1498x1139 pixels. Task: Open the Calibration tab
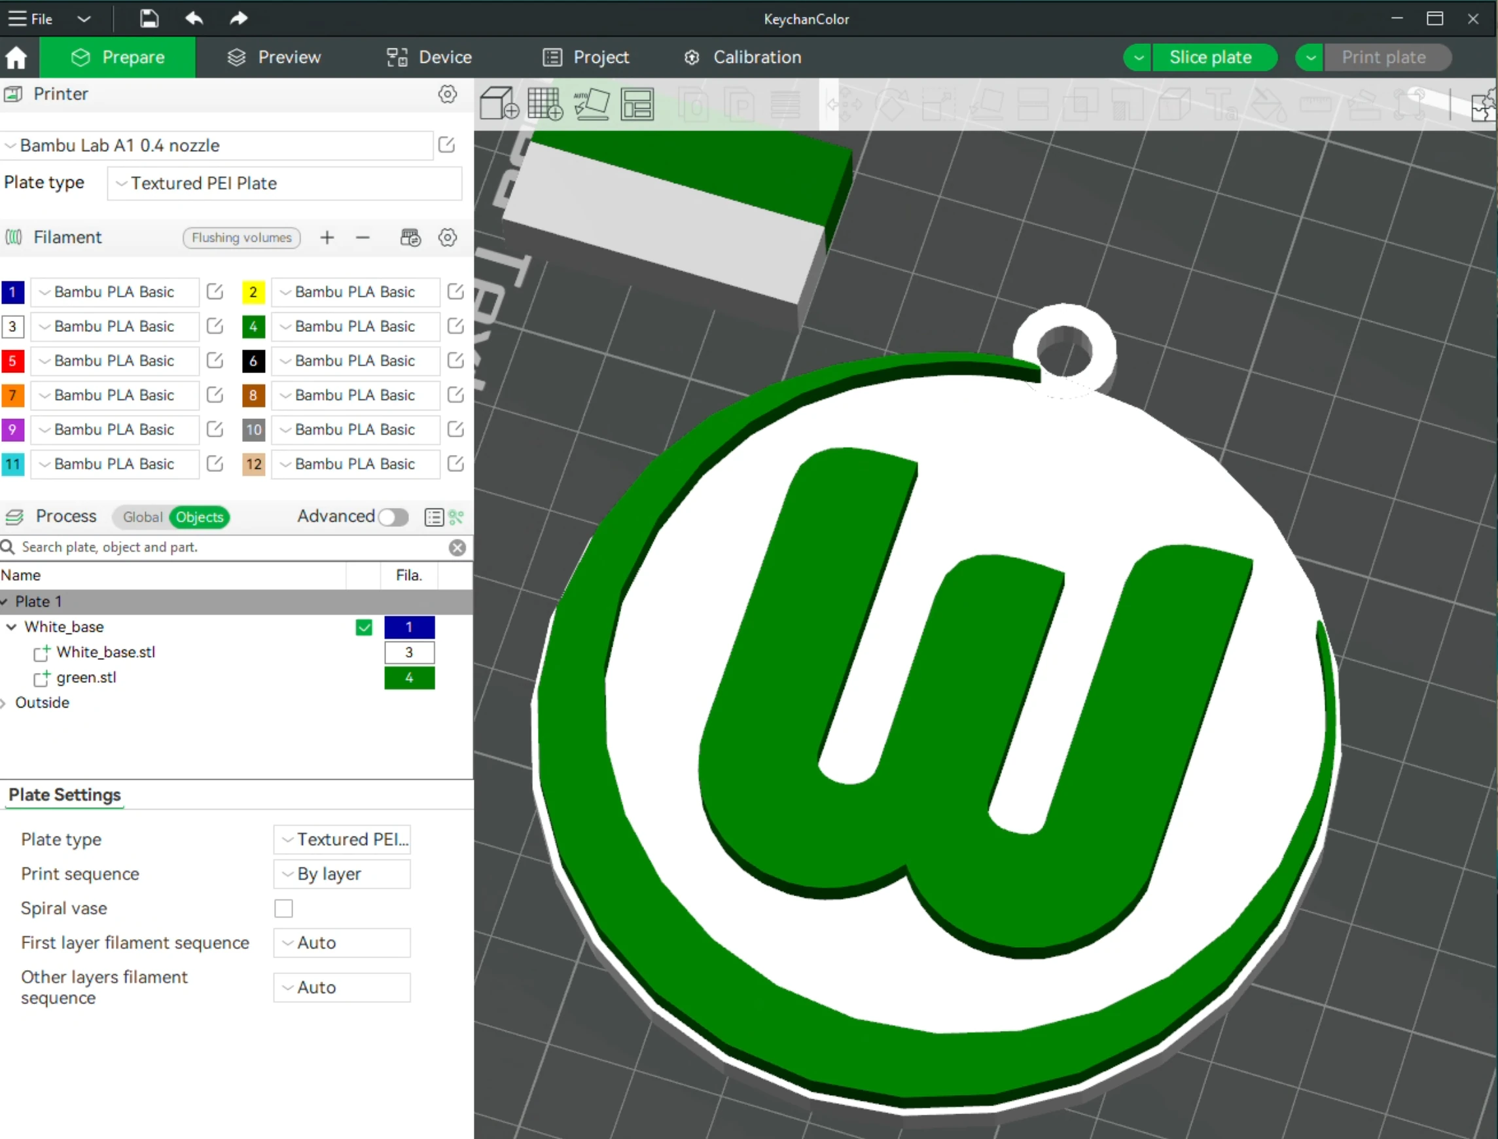click(x=742, y=58)
